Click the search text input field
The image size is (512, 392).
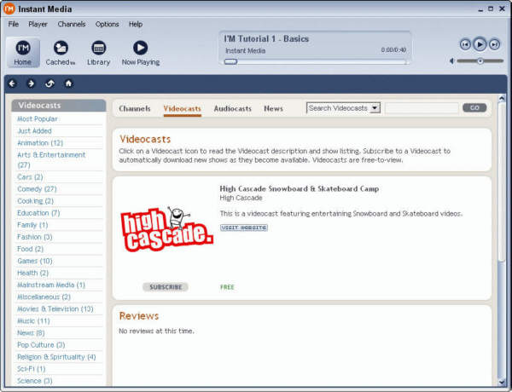coord(421,108)
